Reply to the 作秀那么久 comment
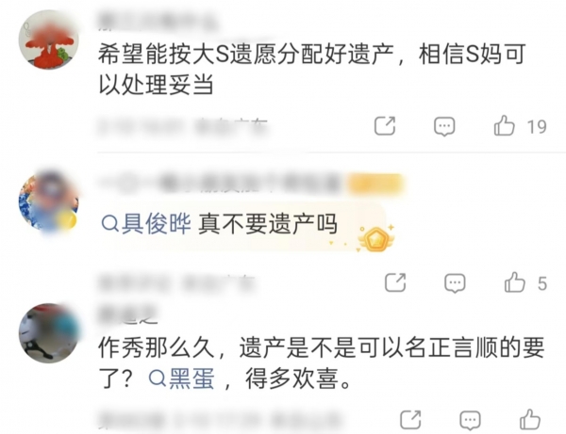This screenshot has width=566, height=434. (470, 420)
